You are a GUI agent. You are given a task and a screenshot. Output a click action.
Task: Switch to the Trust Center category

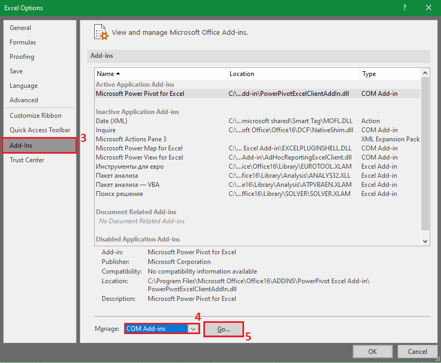pyautogui.click(x=27, y=160)
